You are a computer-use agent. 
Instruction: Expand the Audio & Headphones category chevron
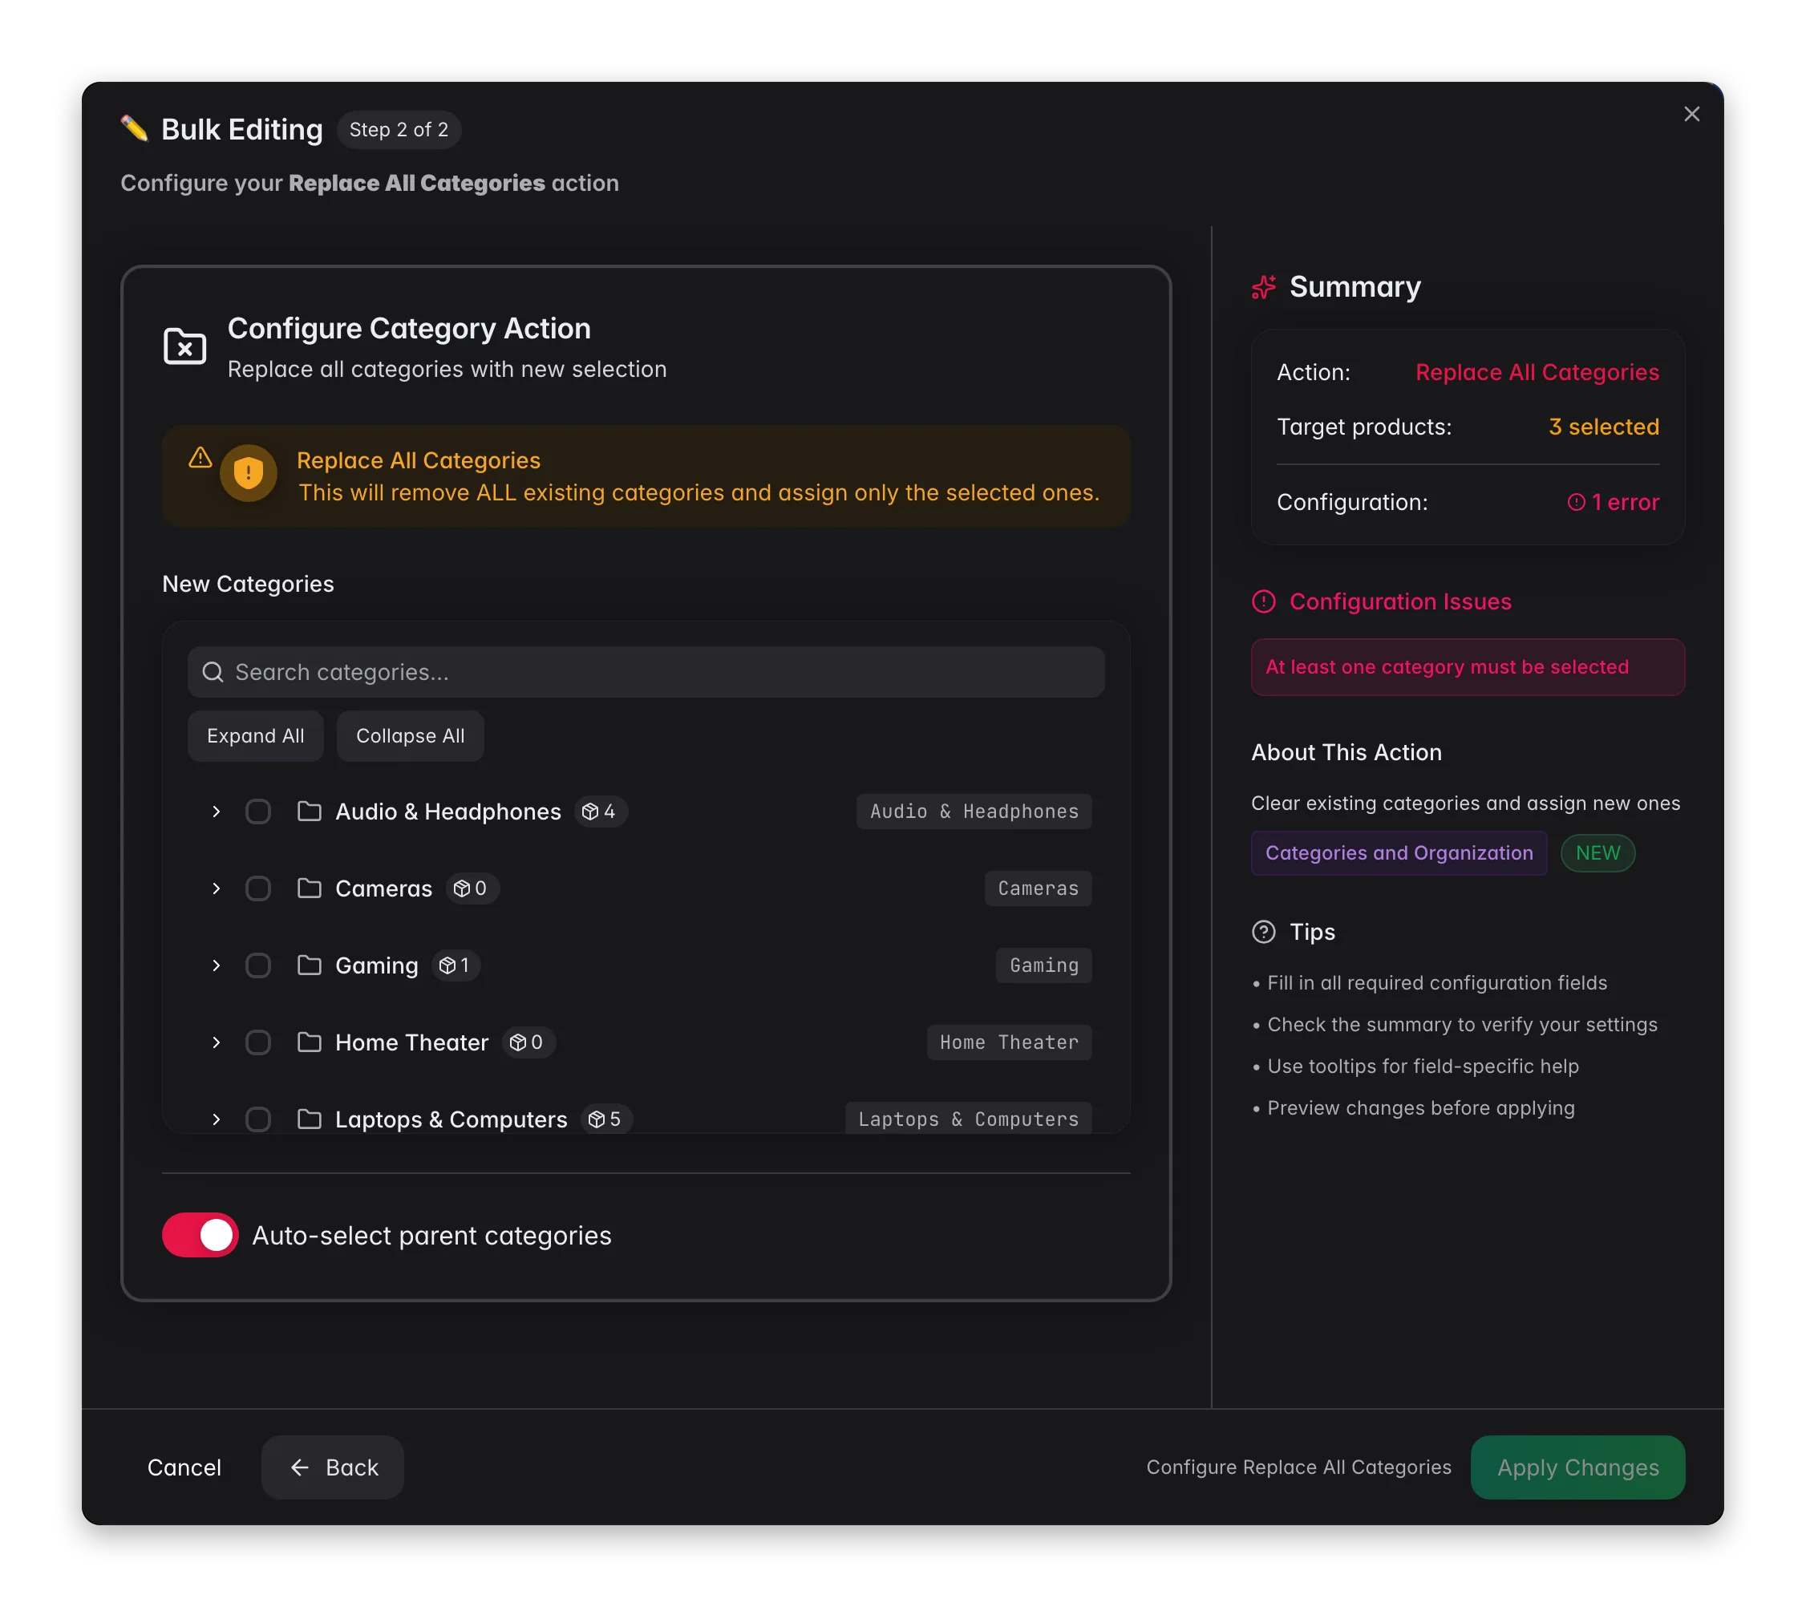click(216, 811)
